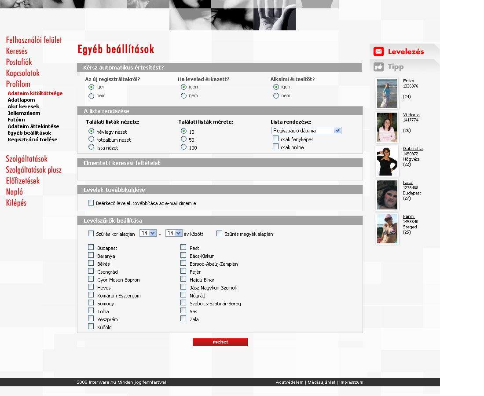Tick the Szabolcs-Szatmár-Bereg checkbox
The image size is (484, 396).
click(x=183, y=303)
